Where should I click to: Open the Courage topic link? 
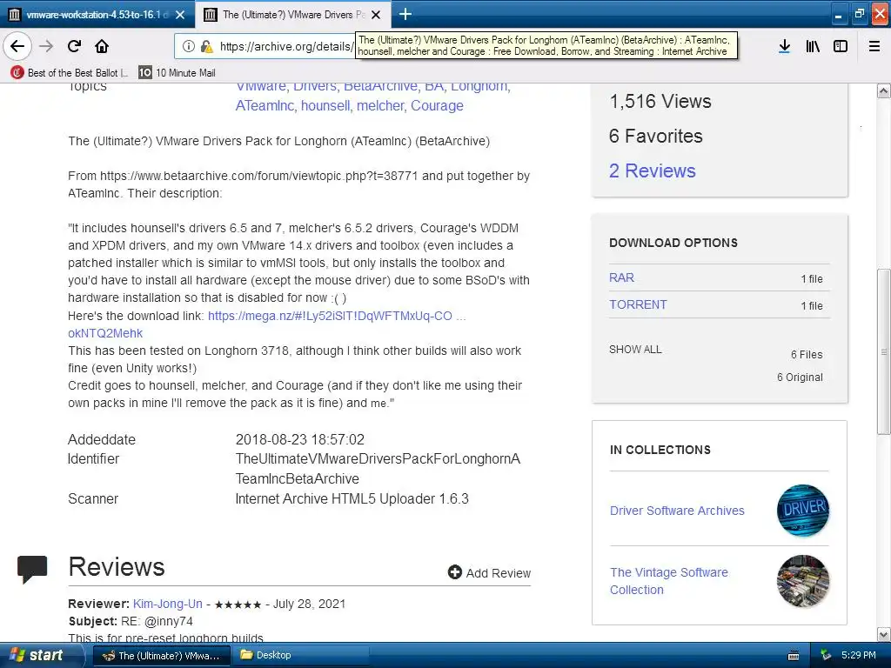pos(437,105)
